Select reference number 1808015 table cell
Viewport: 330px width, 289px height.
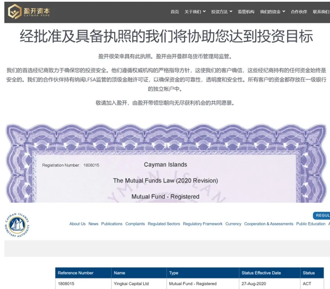point(83,284)
